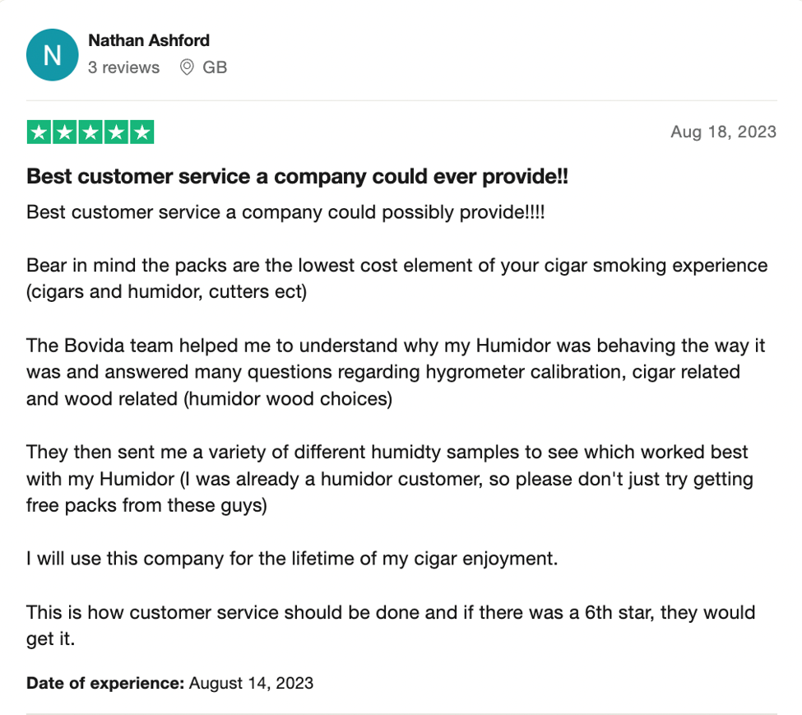Viewport: 802px width, 715px height.
Task: Click the fourth green rating star
Action: pyautogui.click(x=116, y=132)
